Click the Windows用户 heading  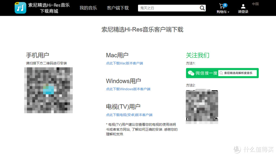124,81
